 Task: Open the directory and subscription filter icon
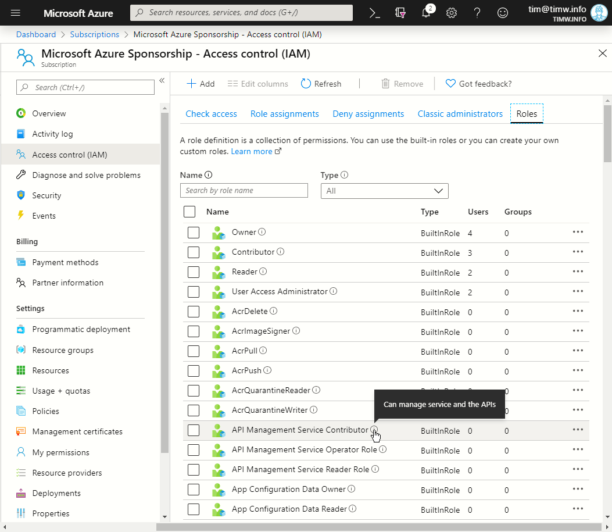[400, 13]
